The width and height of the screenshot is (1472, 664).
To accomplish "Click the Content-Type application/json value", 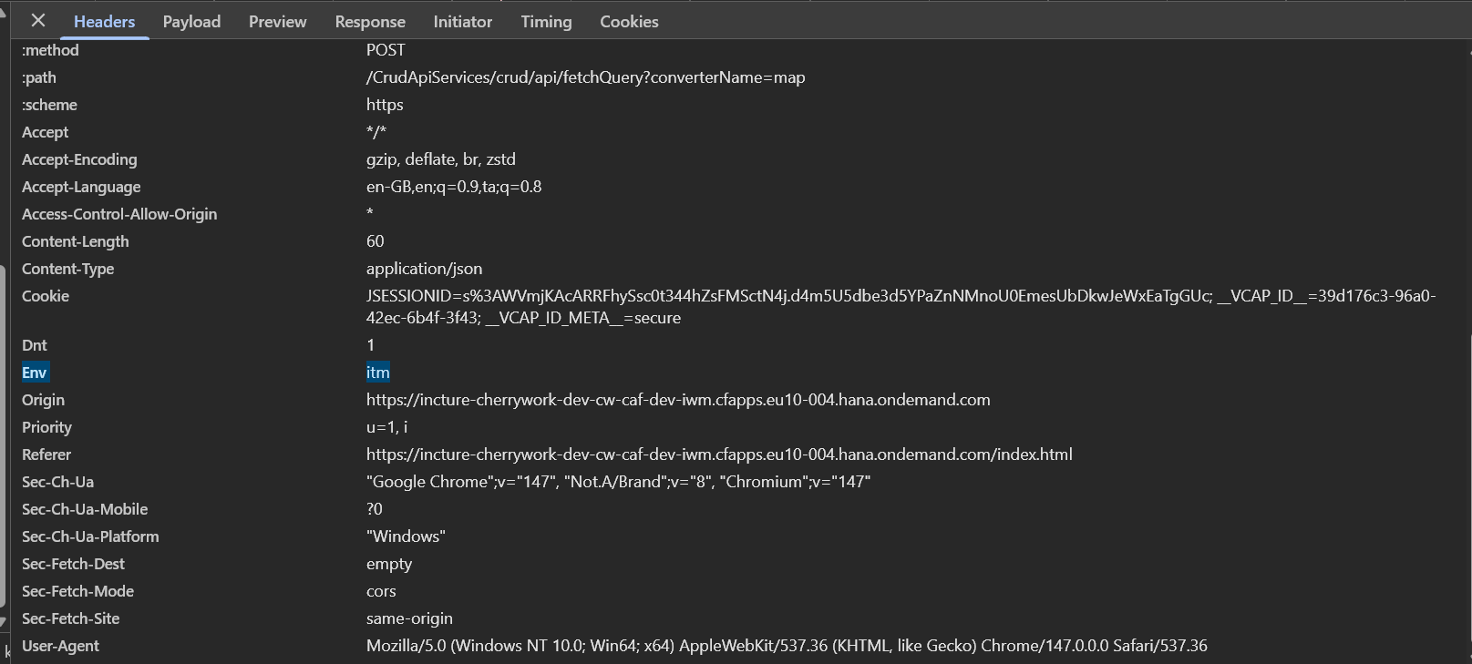I will (424, 269).
